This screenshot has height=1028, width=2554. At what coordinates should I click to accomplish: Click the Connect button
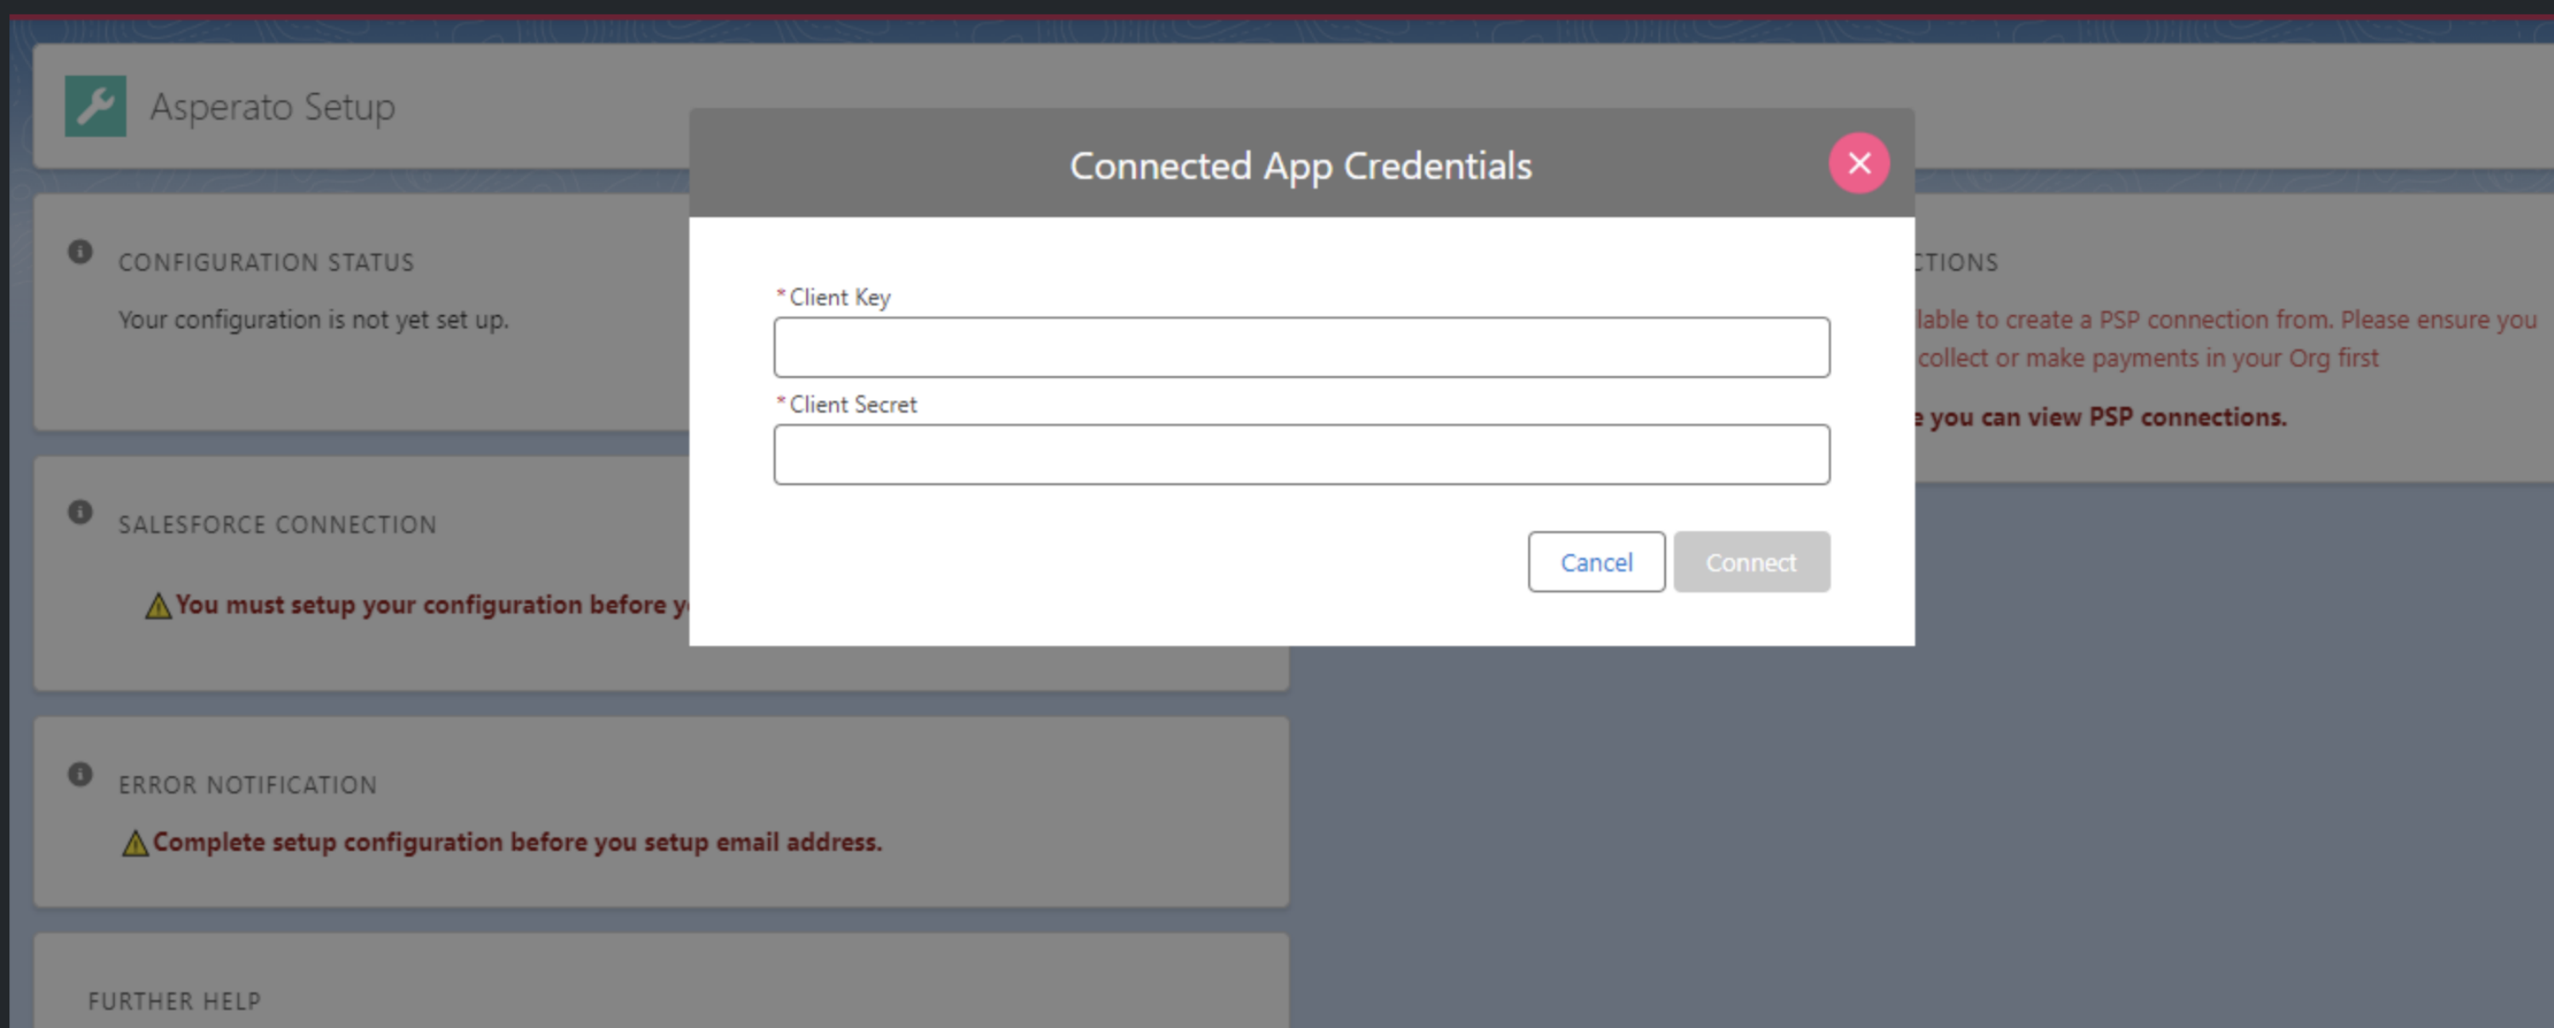(x=1750, y=562)
